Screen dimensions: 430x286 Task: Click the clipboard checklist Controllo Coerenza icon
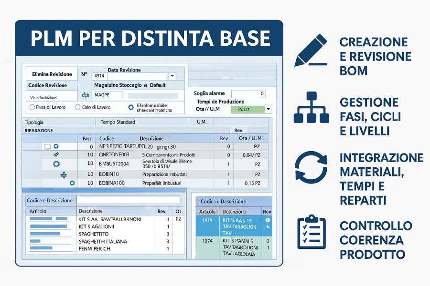[312, 232]
